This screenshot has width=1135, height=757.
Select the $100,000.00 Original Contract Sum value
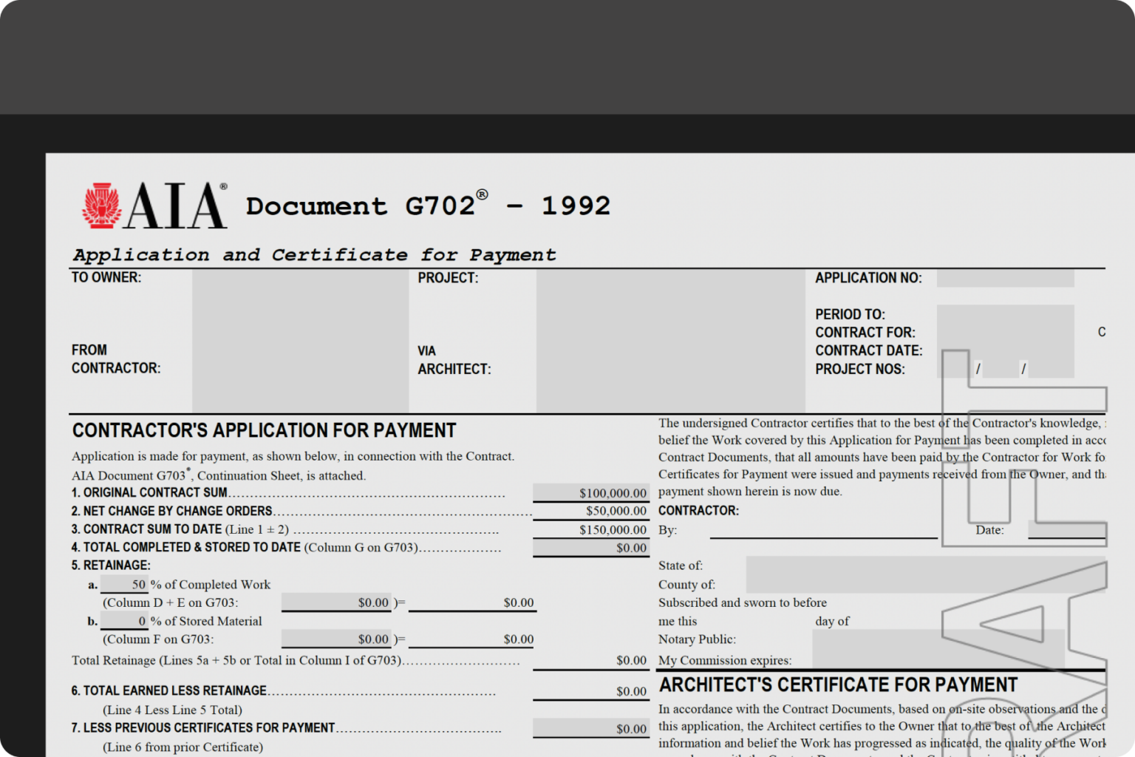590,492
